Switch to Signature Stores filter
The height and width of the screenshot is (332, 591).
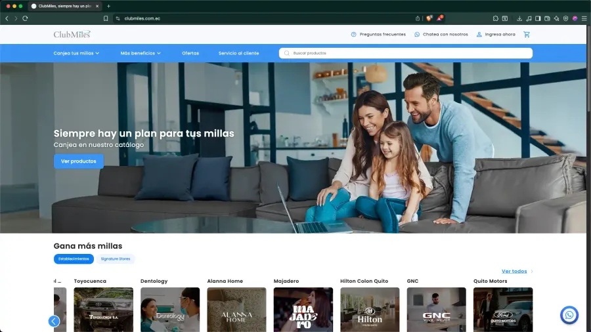coord(116,259)
